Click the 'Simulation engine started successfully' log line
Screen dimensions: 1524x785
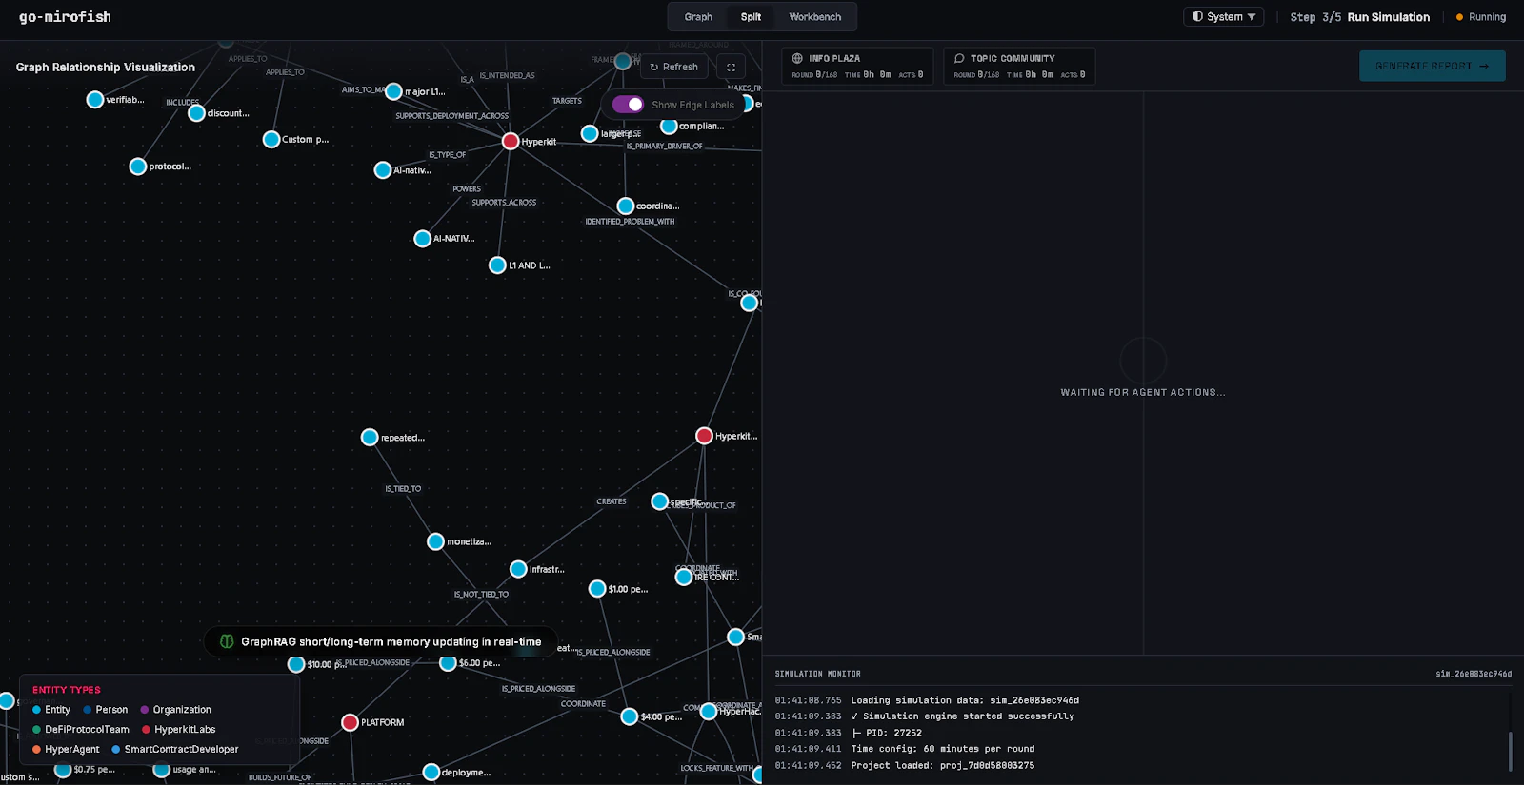point(962,716)
